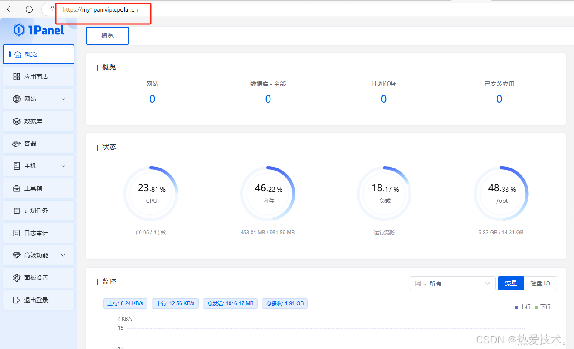Click the 453.81 MB / 981.86 MB text

[x=267, y=233]
